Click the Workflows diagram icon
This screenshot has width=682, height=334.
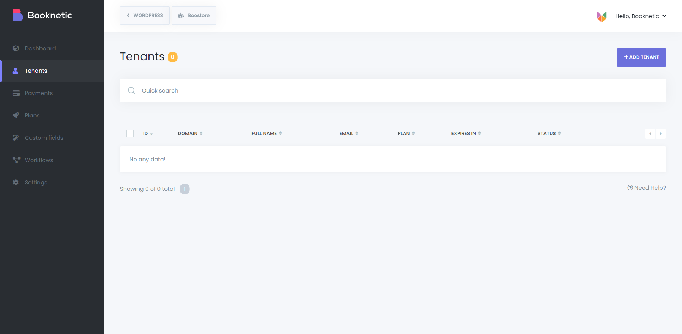(16, 160)
